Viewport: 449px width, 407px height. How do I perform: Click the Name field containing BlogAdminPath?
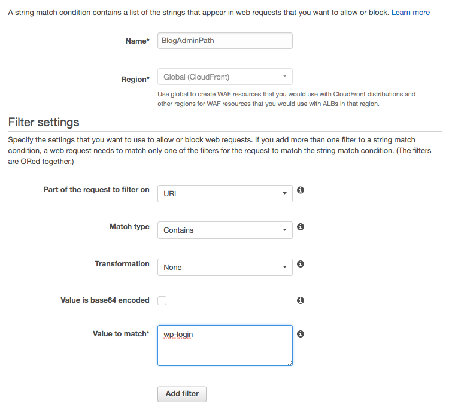pos(225,41)
